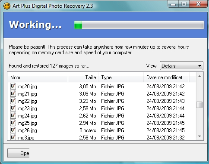Select file name img21.jpg
The width and height of the screenshot is (209, 164).
point(27,94)
